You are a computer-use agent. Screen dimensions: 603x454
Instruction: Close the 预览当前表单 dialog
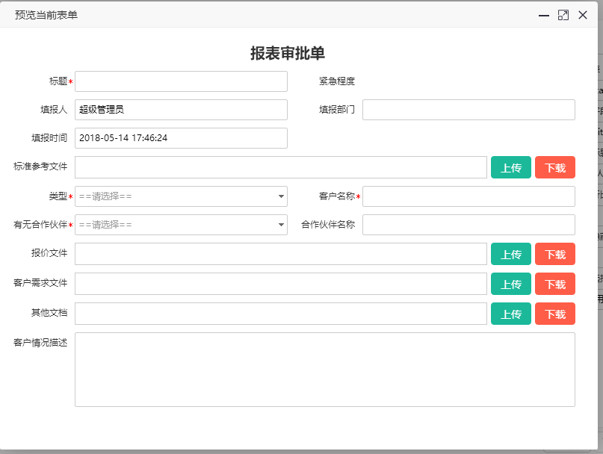pos(583,16)
